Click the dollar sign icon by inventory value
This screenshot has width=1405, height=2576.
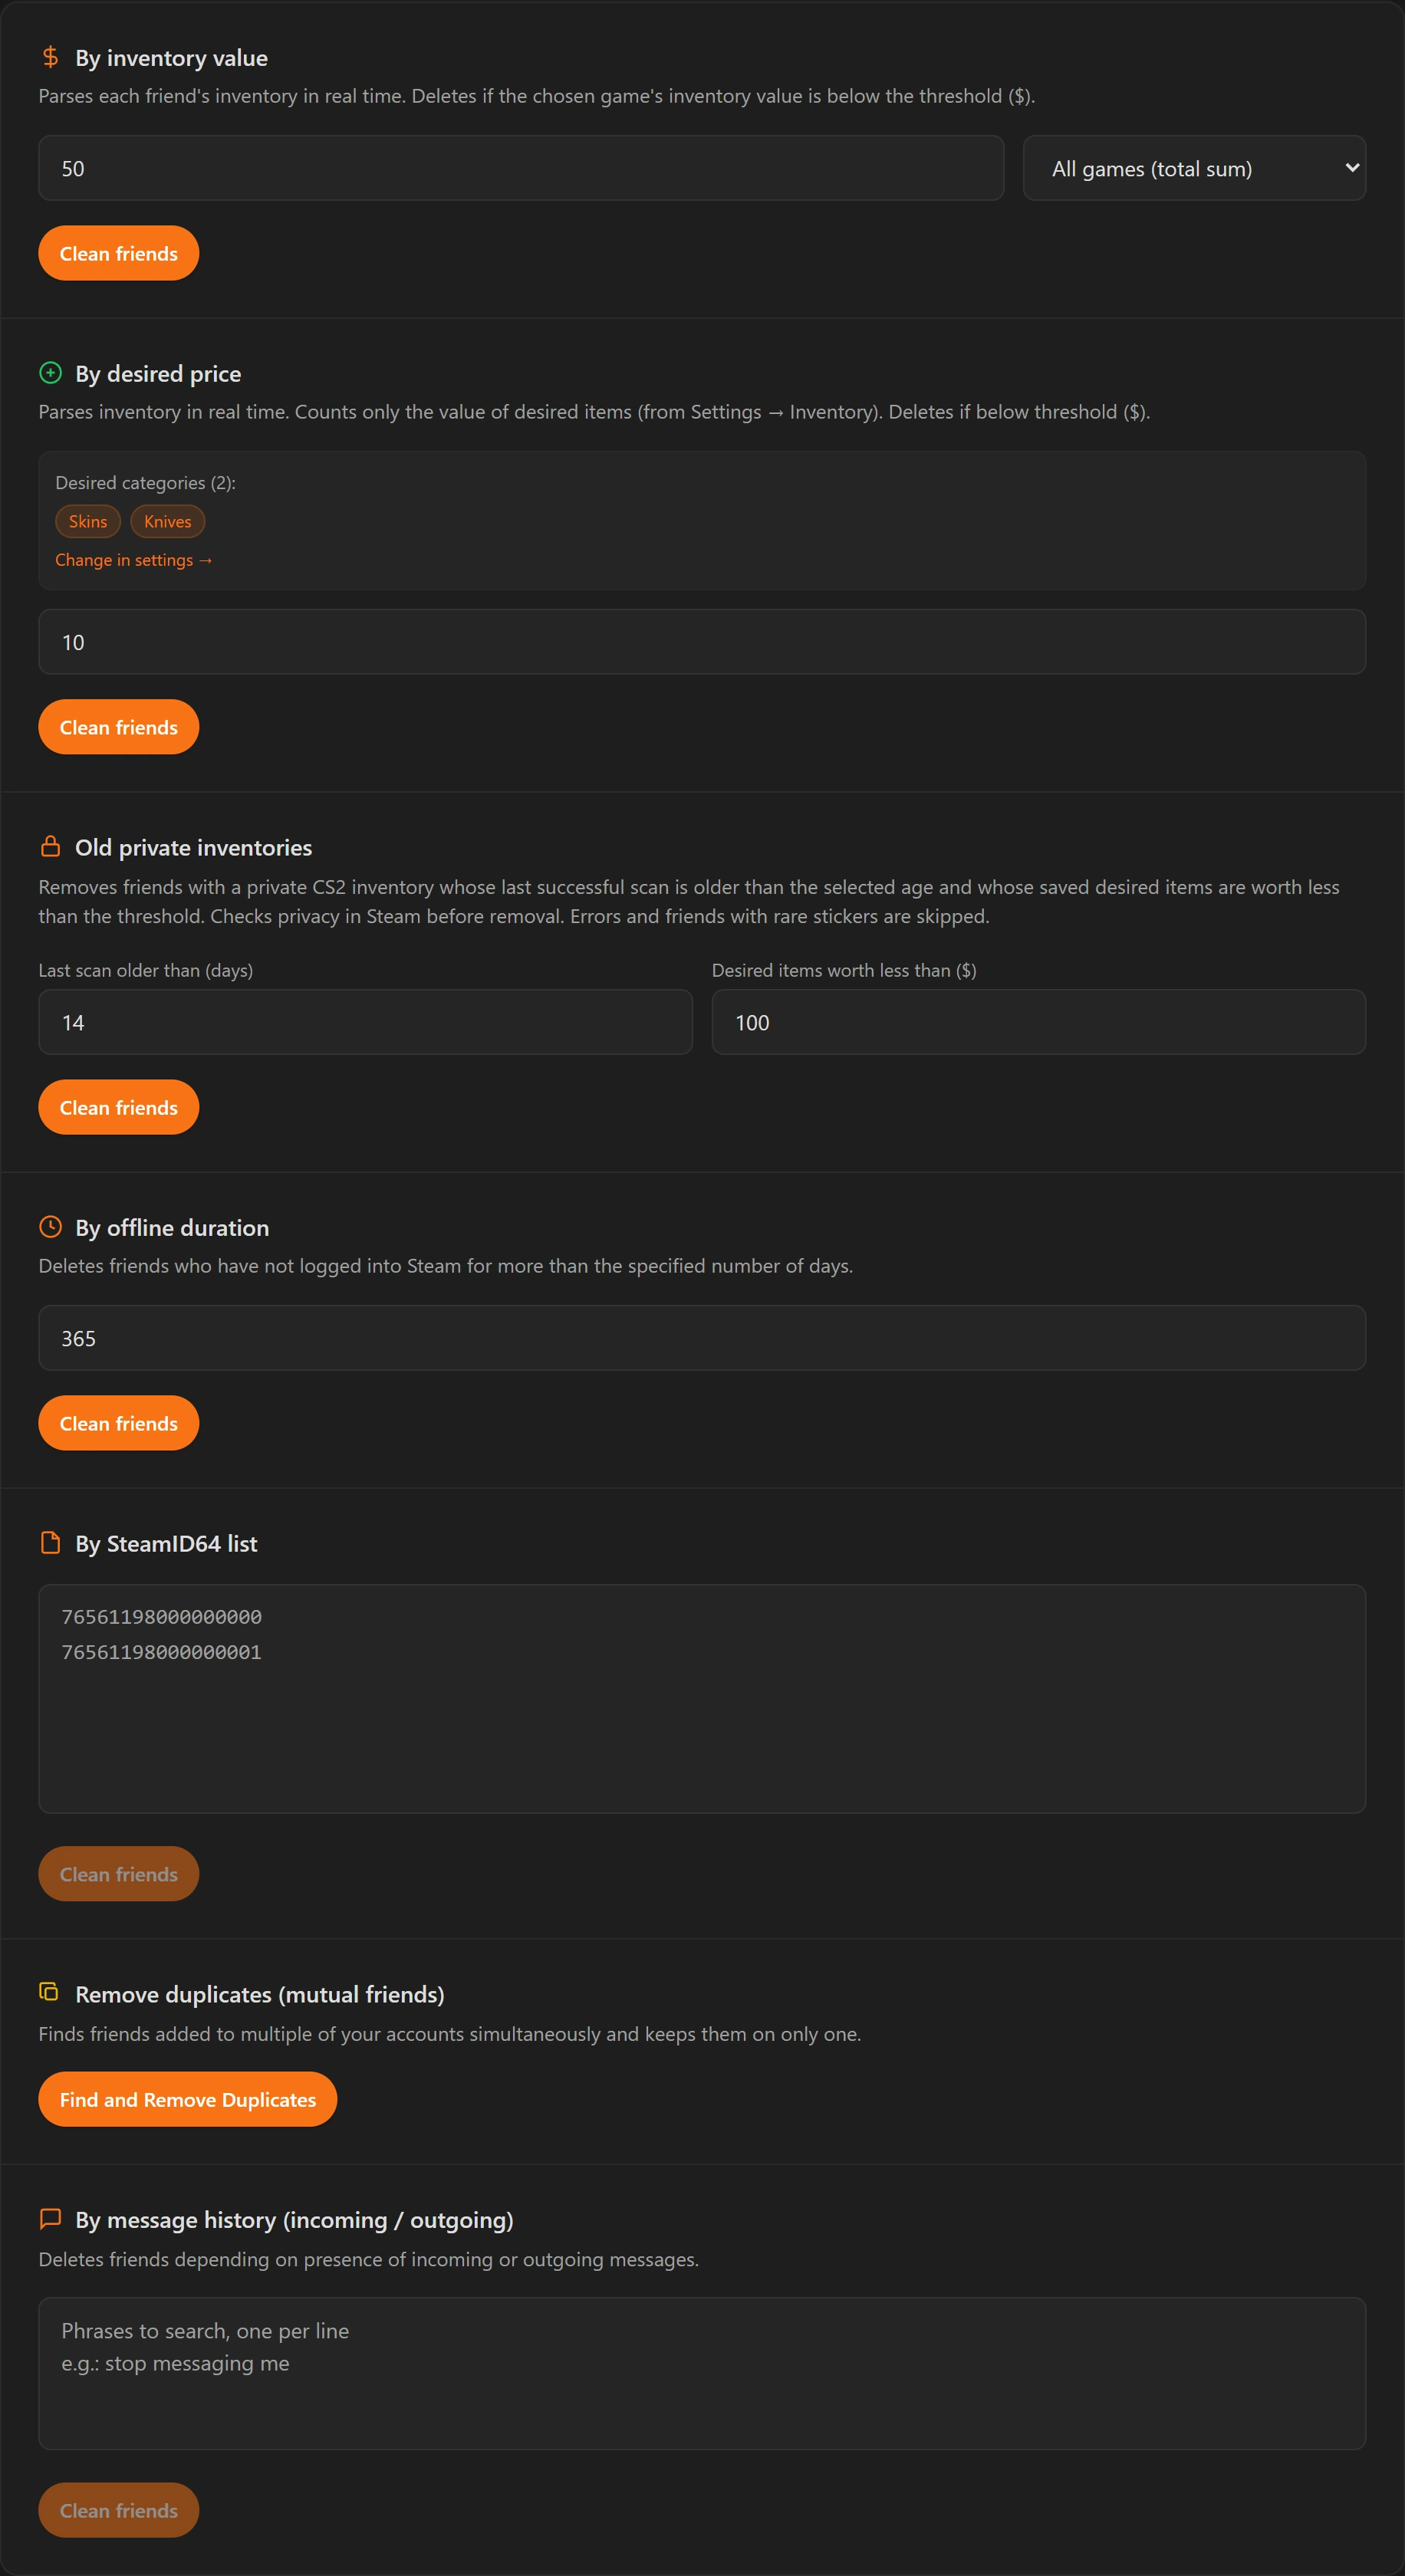point(50,57)
